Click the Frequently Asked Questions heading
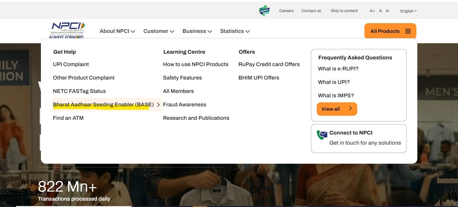 pyautogui.click(x=355, y=58)
